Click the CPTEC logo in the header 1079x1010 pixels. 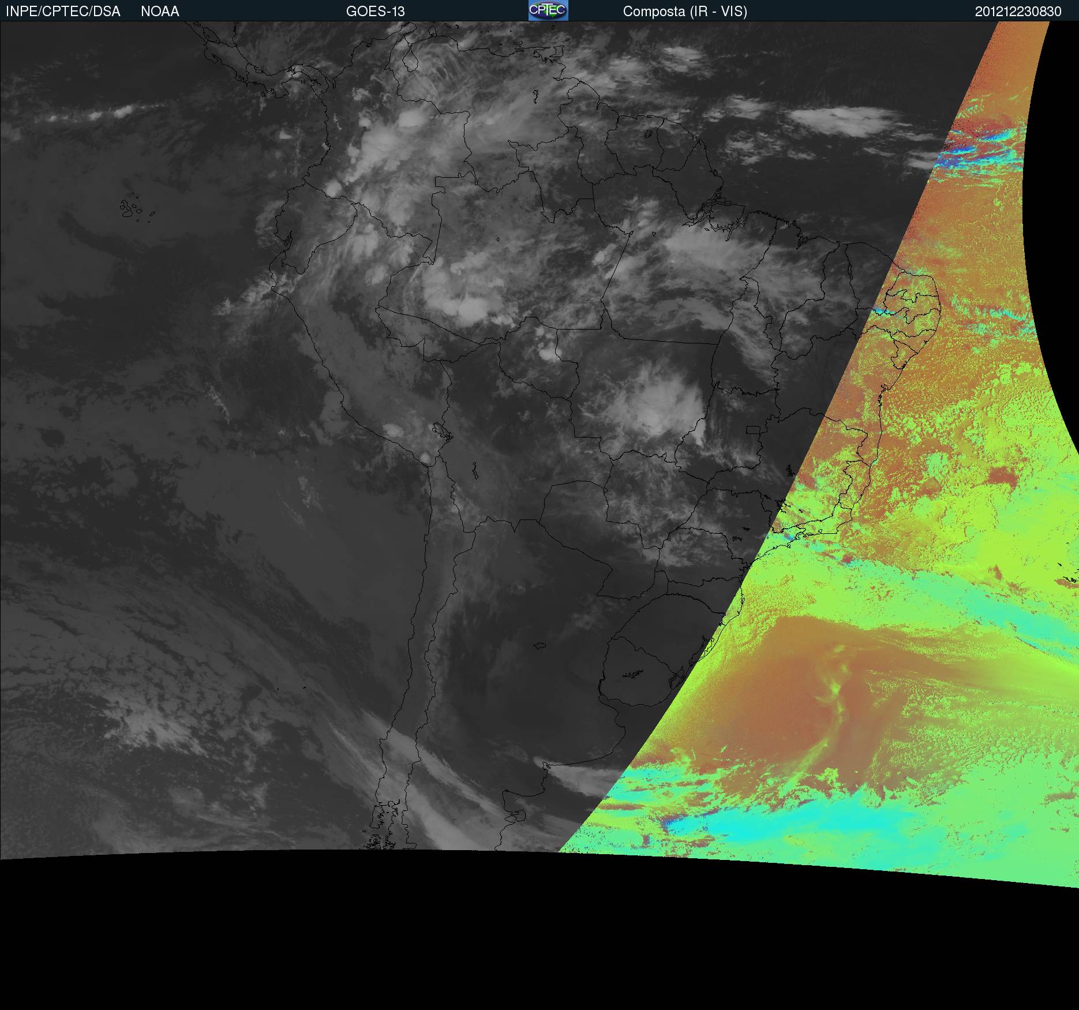pos(548,10)
